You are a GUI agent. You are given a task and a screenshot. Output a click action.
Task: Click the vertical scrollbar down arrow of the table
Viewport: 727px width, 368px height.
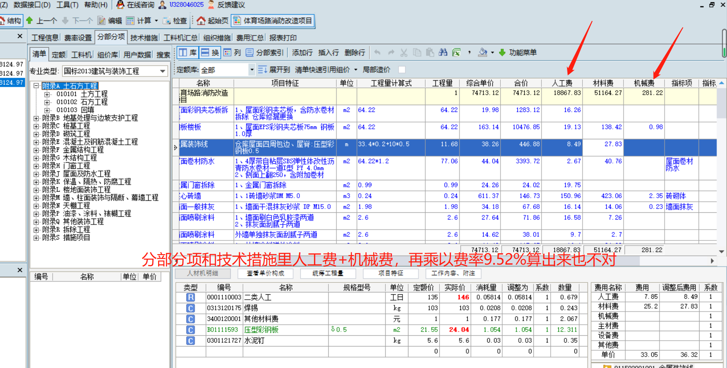722,251
